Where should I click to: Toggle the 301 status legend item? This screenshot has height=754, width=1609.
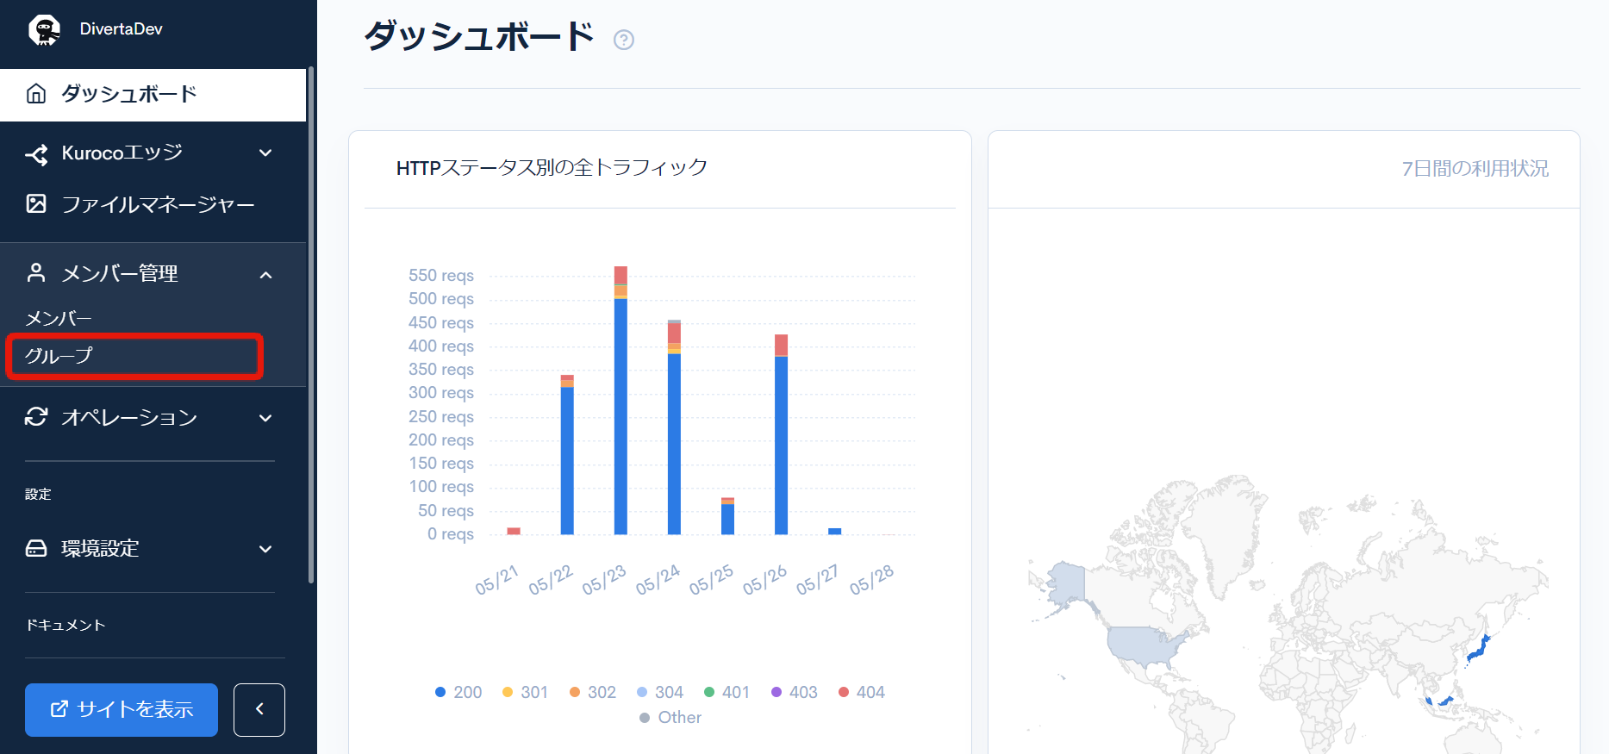point(525,692)
